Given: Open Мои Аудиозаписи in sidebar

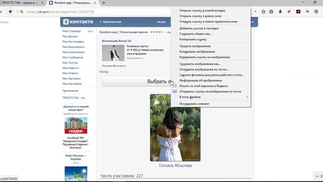Looking at the screenshot, I should pyautogui.click(x=74, y=52).
